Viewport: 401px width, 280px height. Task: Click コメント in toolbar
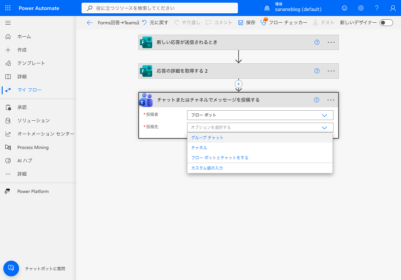tap(219, 23)
